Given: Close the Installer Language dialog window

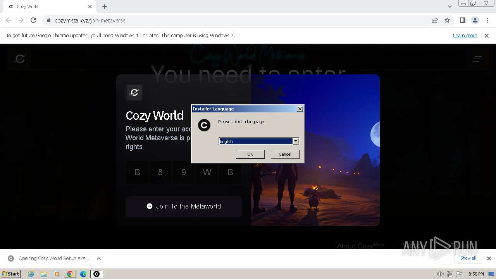Looking at the screenshot, I should 300,109.
